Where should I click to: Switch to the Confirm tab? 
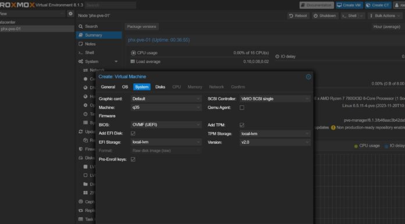[238, 87]
